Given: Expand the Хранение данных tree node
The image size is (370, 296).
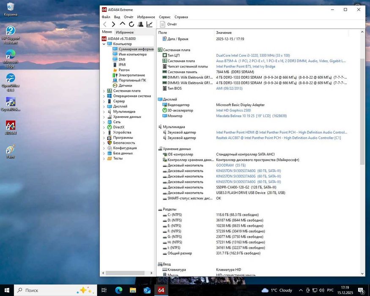Looking at the screenshot, I should [104, 117].
